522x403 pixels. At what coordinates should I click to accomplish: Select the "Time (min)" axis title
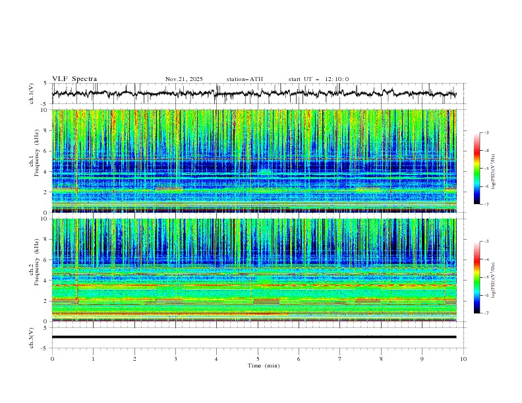(264, 365)
